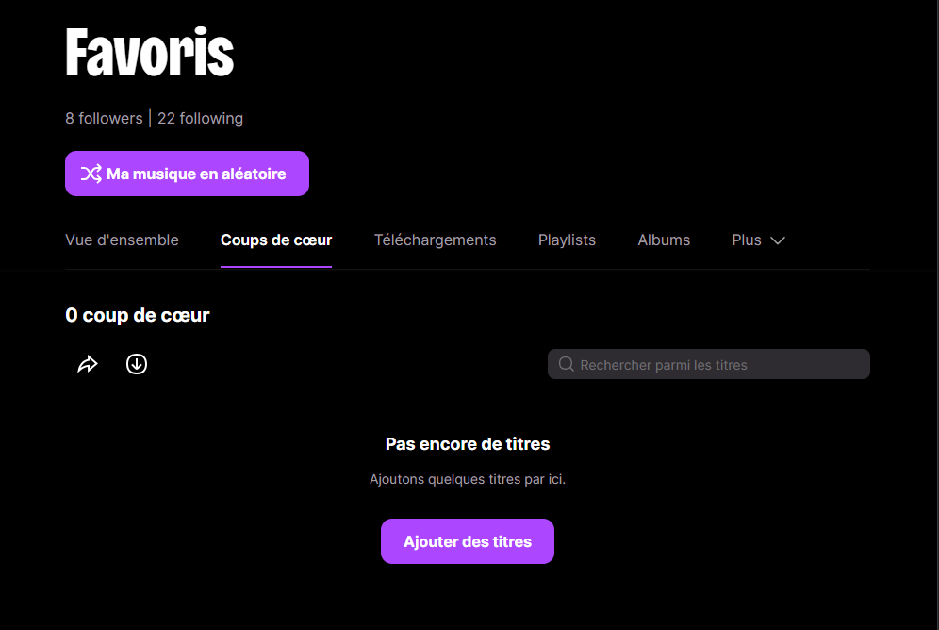Click the share arrow icon
Screen dimensions: 939x630
(88, 364)
